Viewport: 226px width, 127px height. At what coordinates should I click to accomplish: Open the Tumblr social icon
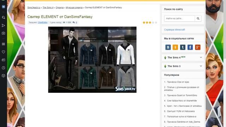click(x=183, y=47)
